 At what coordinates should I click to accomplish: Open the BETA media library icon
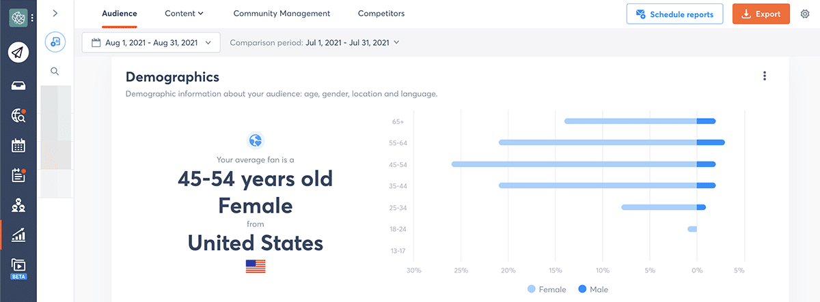pos(18,267)
